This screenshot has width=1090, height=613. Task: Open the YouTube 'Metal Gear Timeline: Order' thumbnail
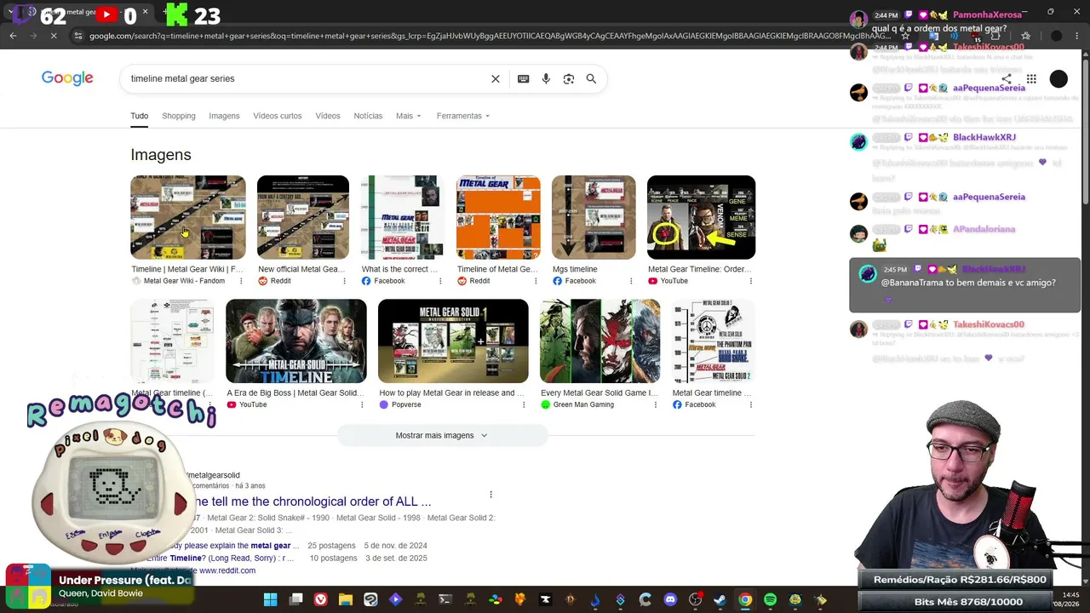701,217
